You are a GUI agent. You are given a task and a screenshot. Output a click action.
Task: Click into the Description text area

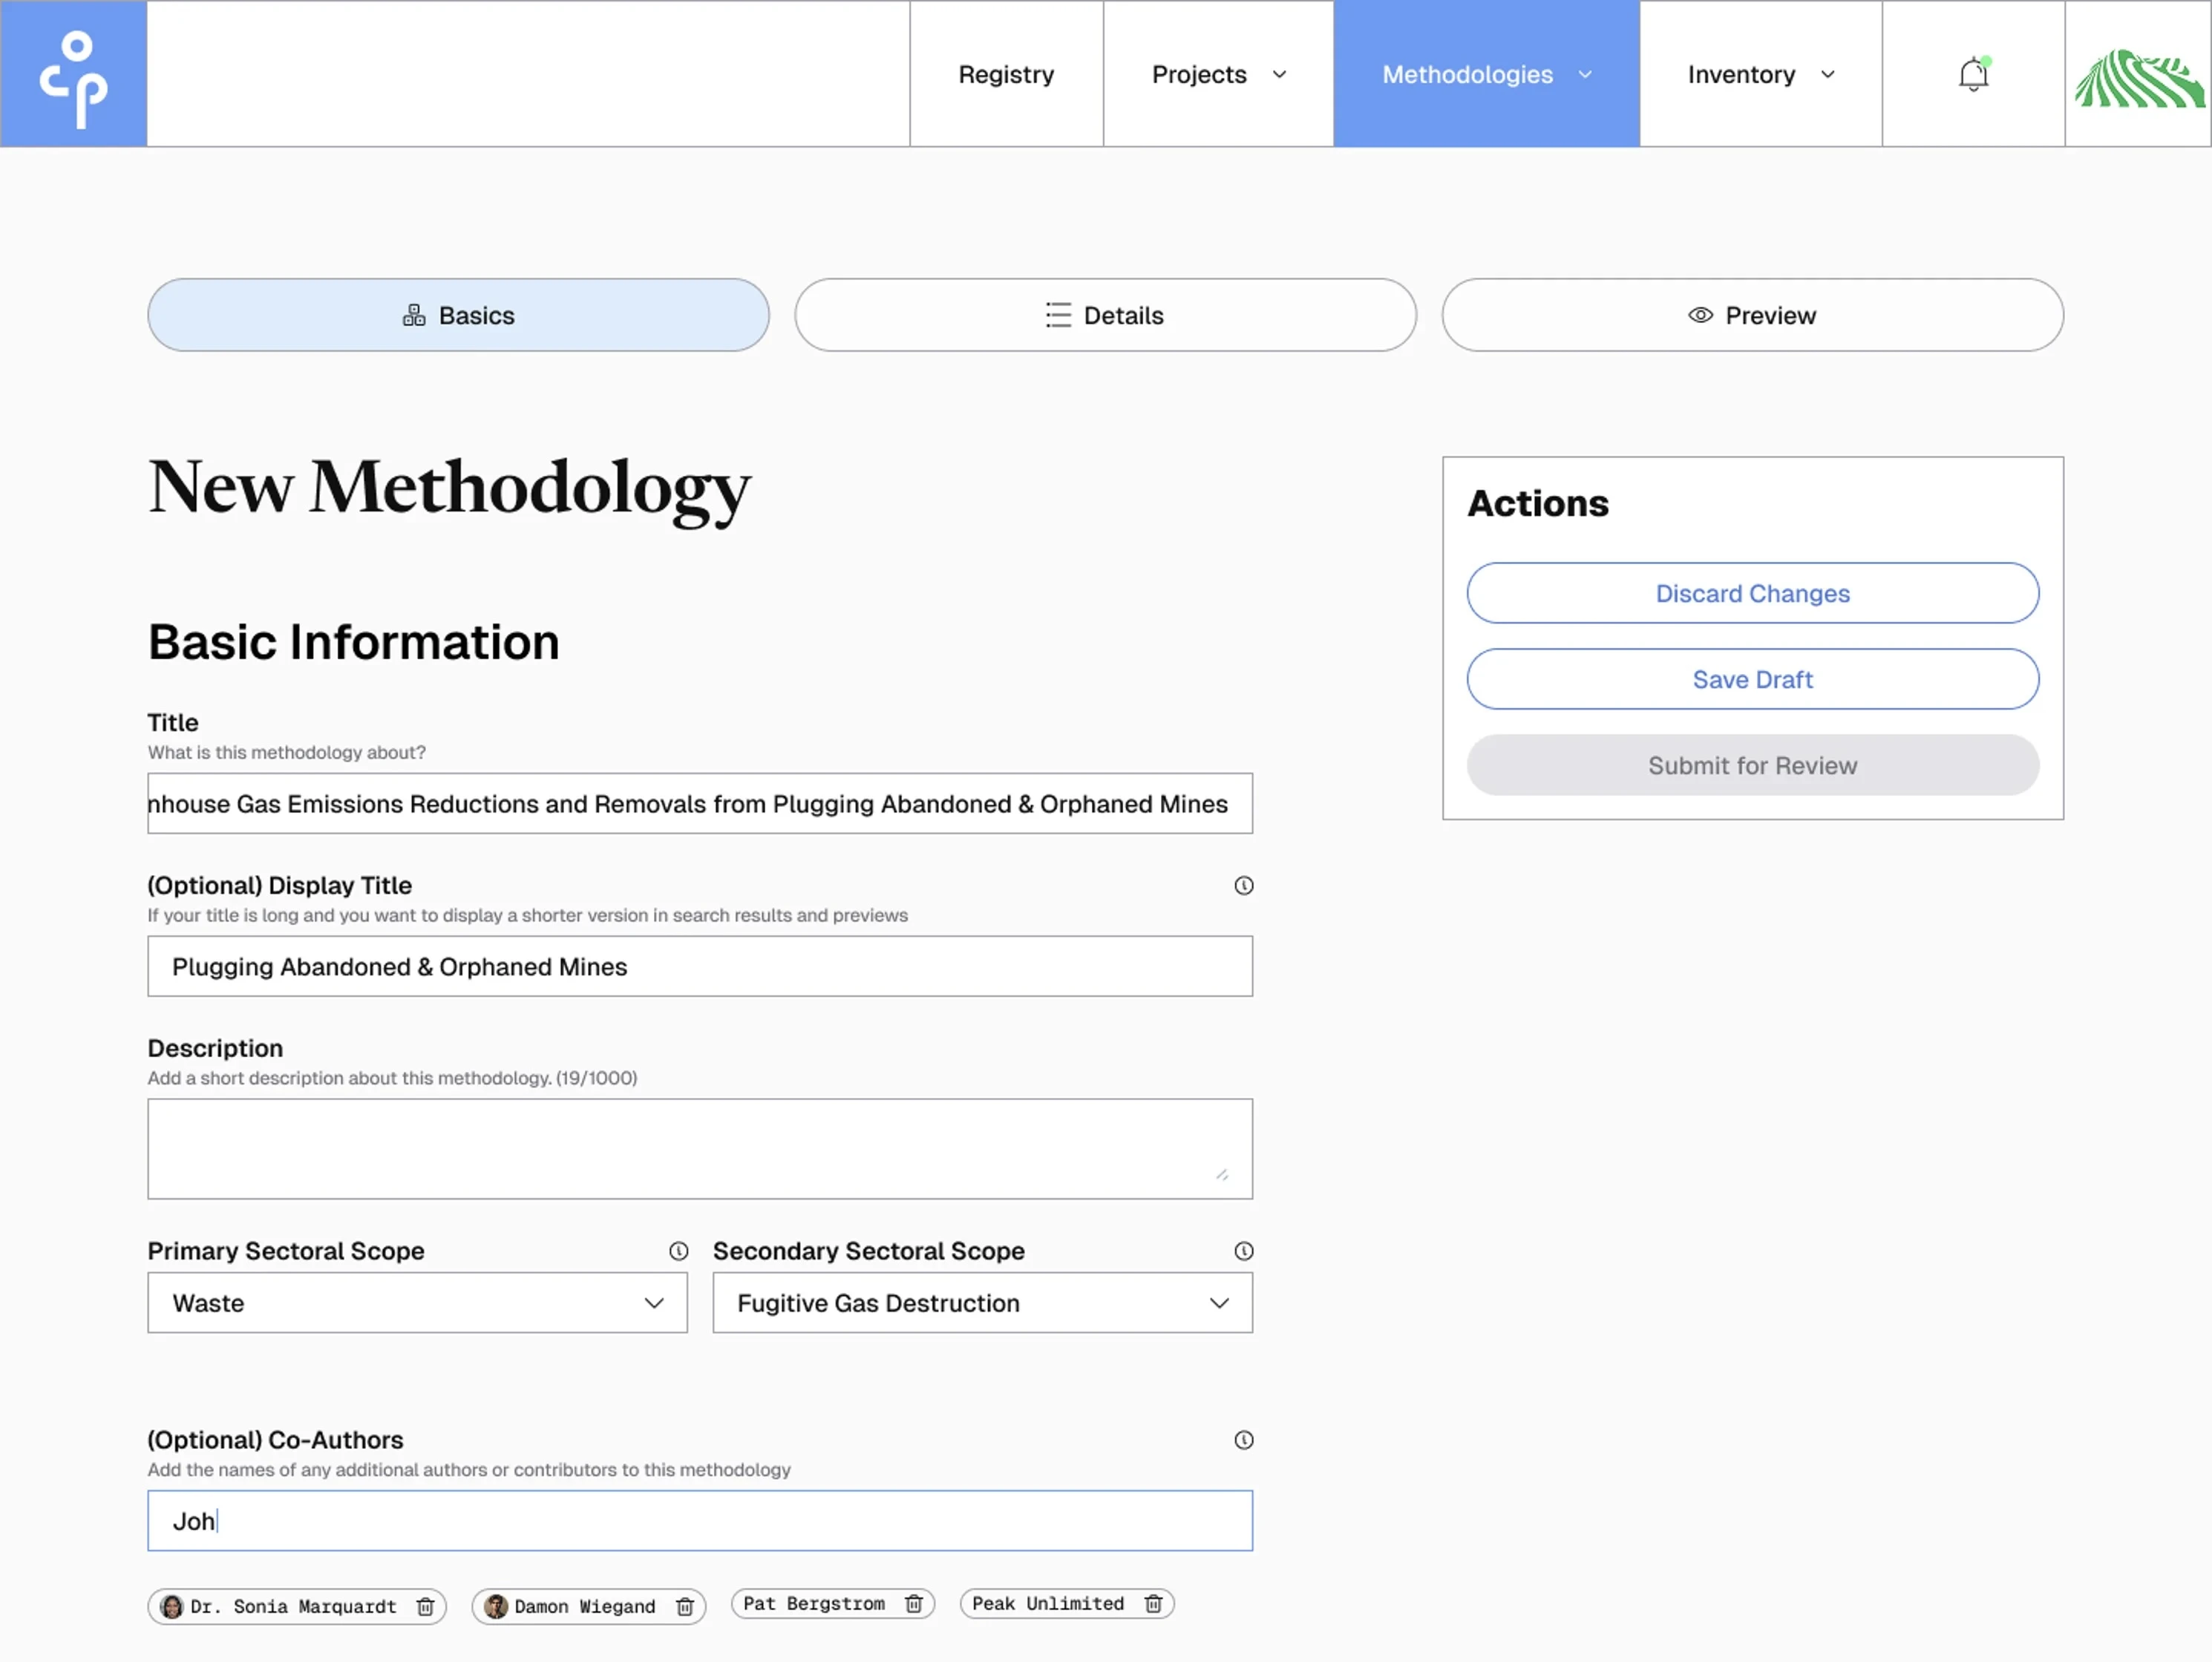(x=699, y=1148)
